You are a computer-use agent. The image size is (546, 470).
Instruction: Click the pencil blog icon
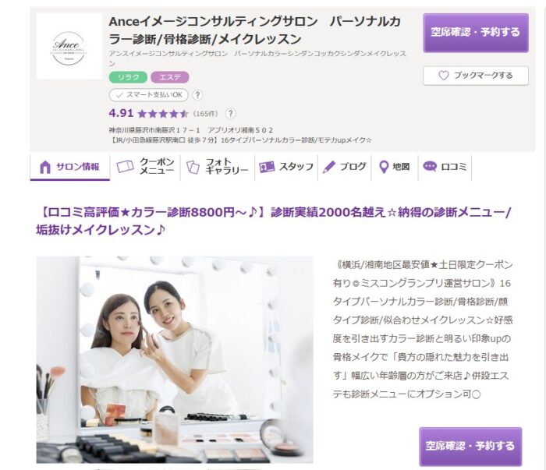(328, 167)
